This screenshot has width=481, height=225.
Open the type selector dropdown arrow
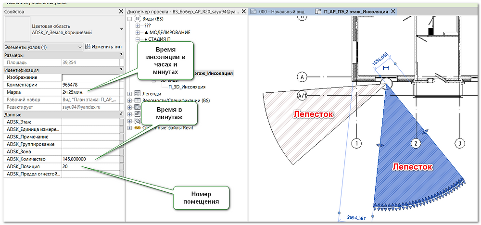tap(122, 29)
